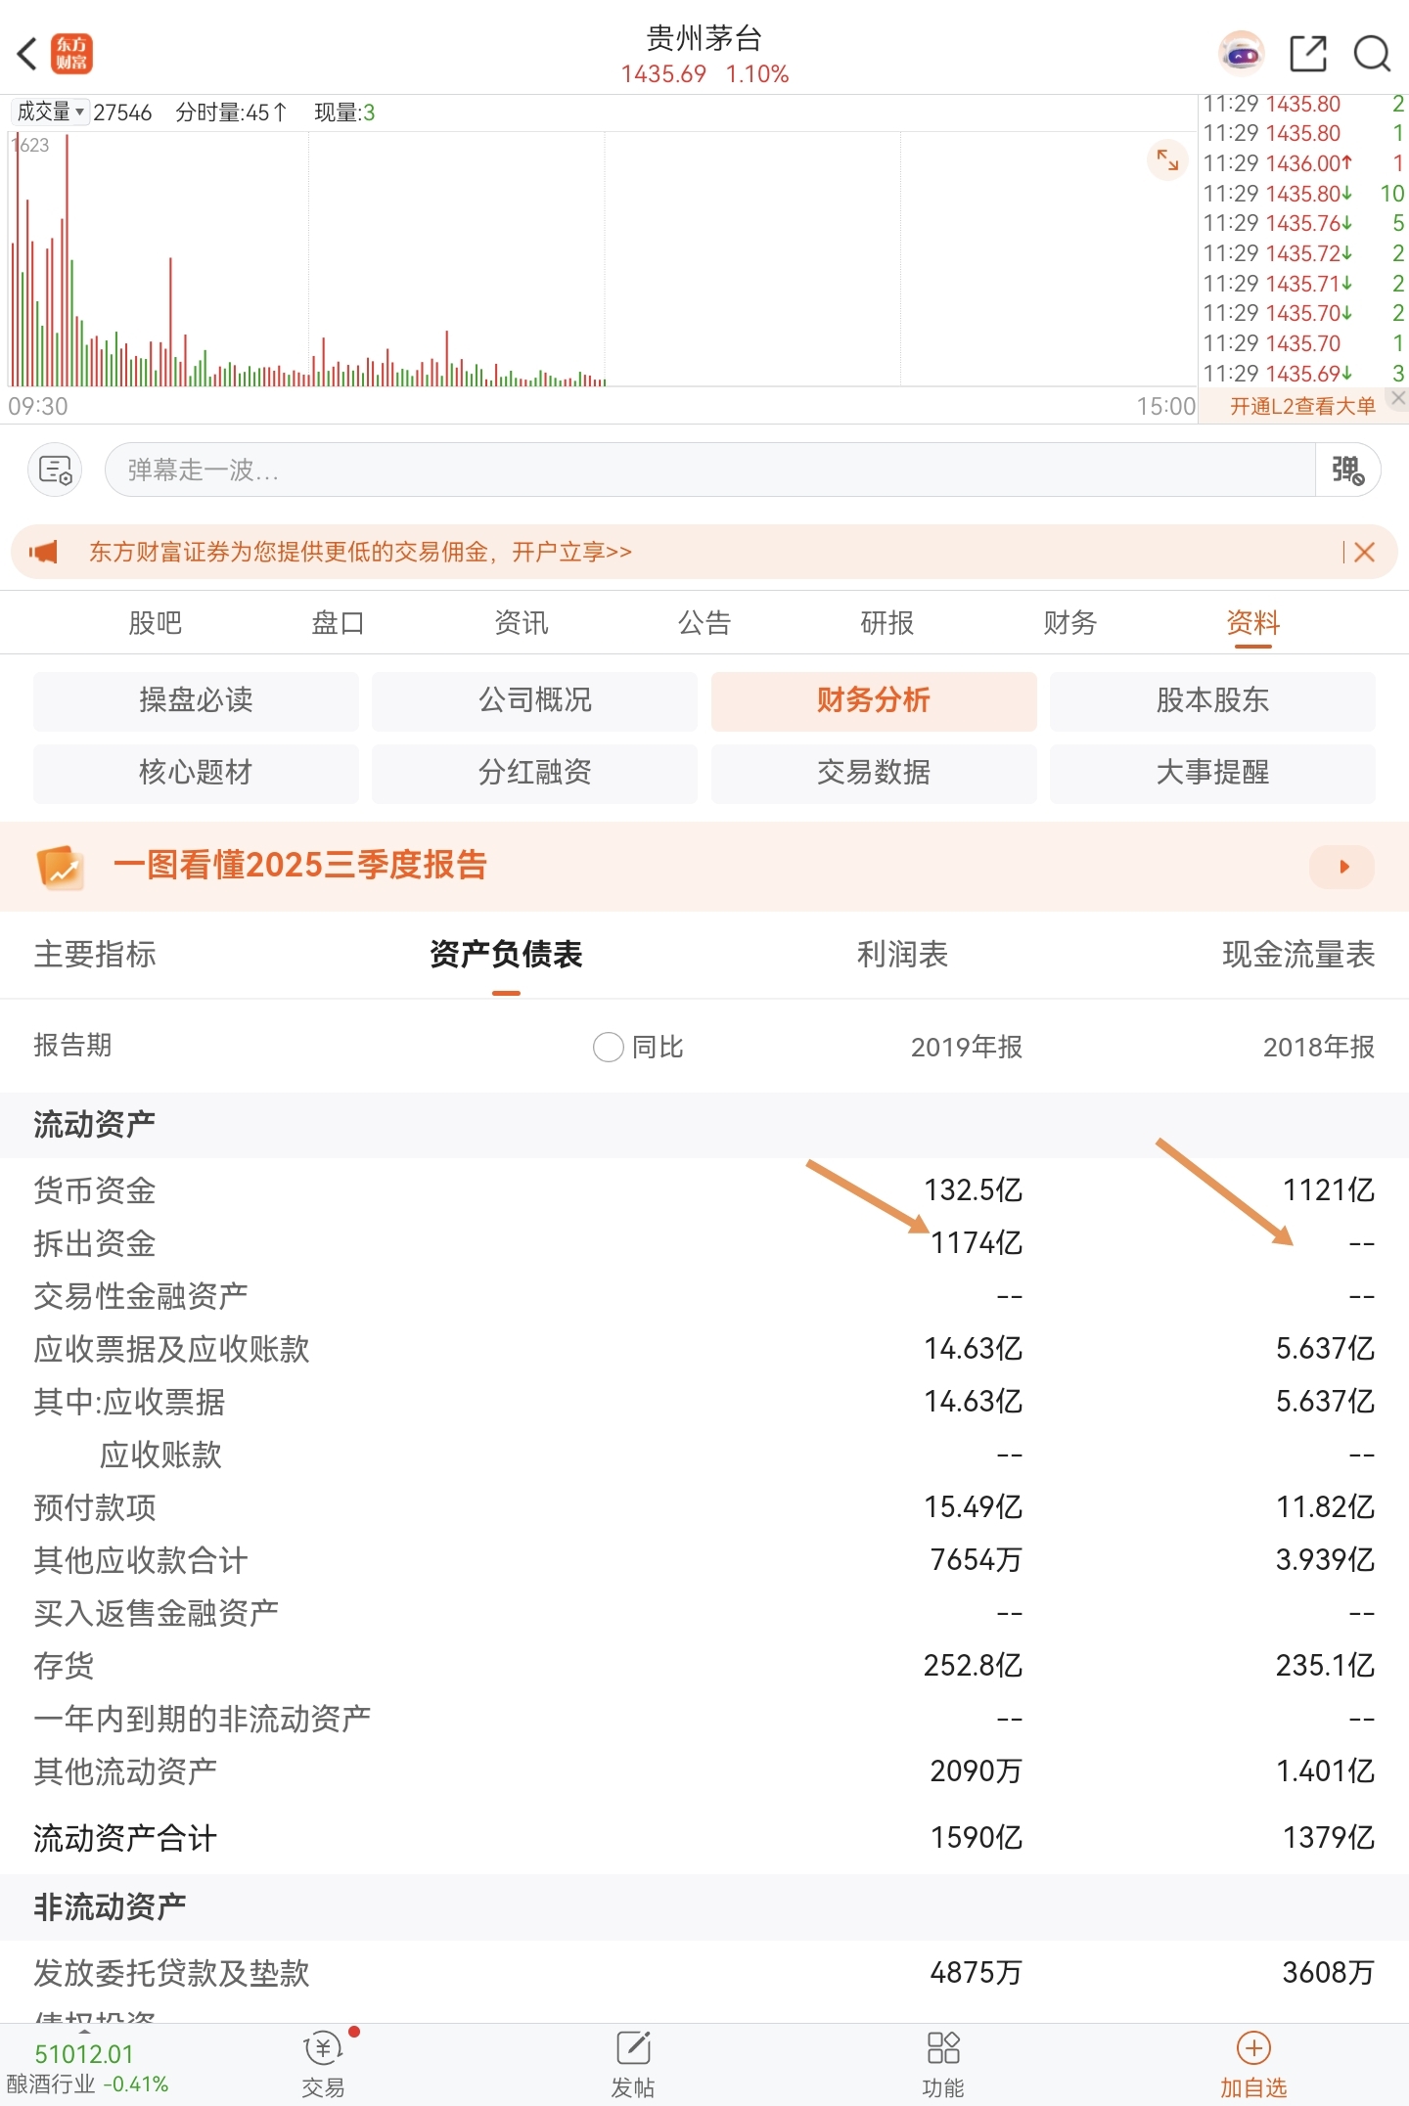The width and height of the screenshot is (1409, 2106).
Task: Open the danmaku settings list icon
Action: pos(55,470)
